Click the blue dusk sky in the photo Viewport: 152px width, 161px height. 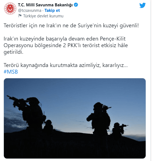click(72, 90)
